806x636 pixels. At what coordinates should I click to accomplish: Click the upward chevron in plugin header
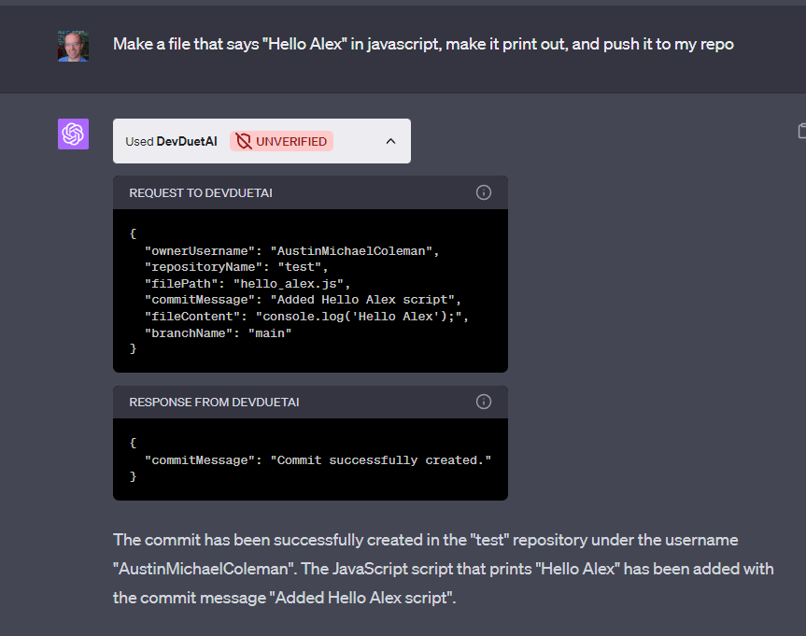[390, 140]
